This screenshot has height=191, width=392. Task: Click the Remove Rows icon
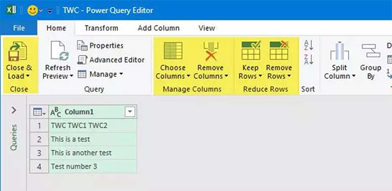(279, 50)
